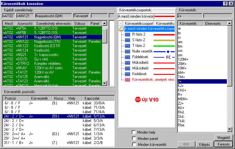Click the Nulla vezetők group icon
Screen dimensions: 235x149
[127, 52]
